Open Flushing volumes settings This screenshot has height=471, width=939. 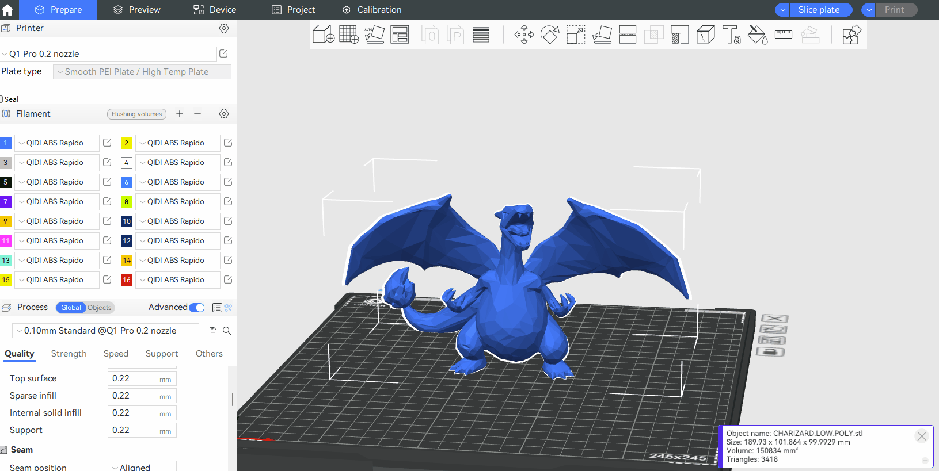click(x=136, y=114)
